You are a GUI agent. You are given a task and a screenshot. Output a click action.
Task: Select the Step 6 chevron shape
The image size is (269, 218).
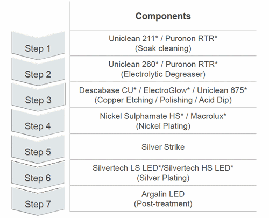click(38, 175)
